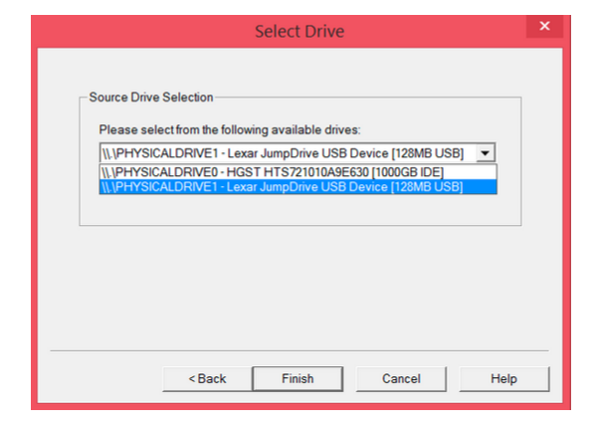Click empty space inside Source Drive group box
This screenshot has height=429, width=597.
[x=298, y=211]
